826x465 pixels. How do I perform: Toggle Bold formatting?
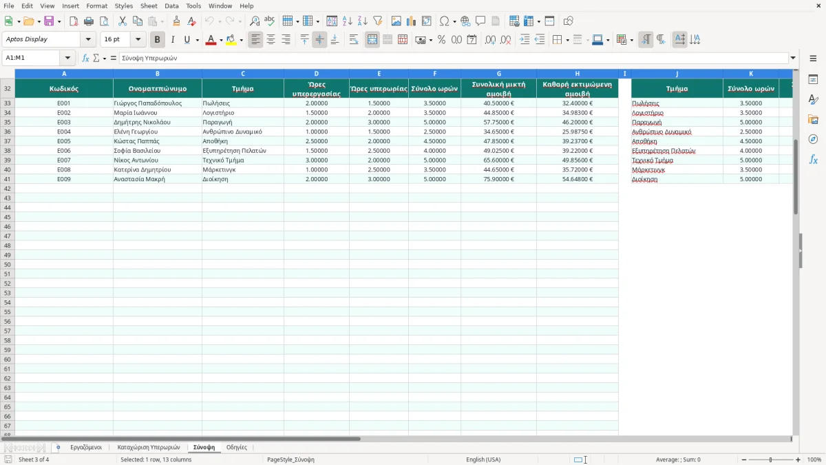coord(158,40)
